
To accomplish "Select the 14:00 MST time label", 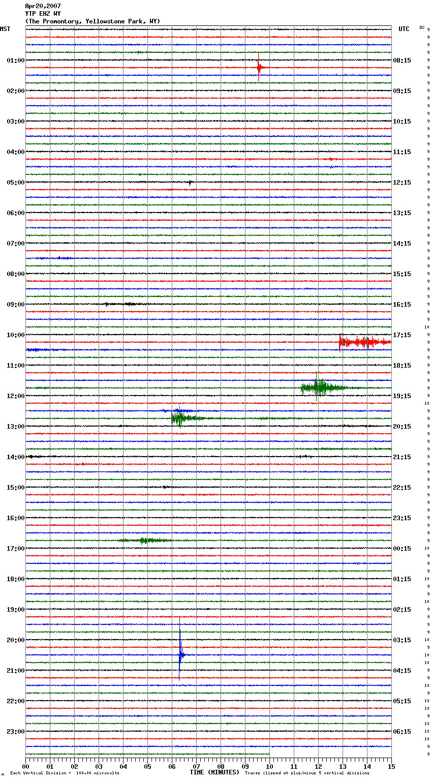I will pos(16,457).
